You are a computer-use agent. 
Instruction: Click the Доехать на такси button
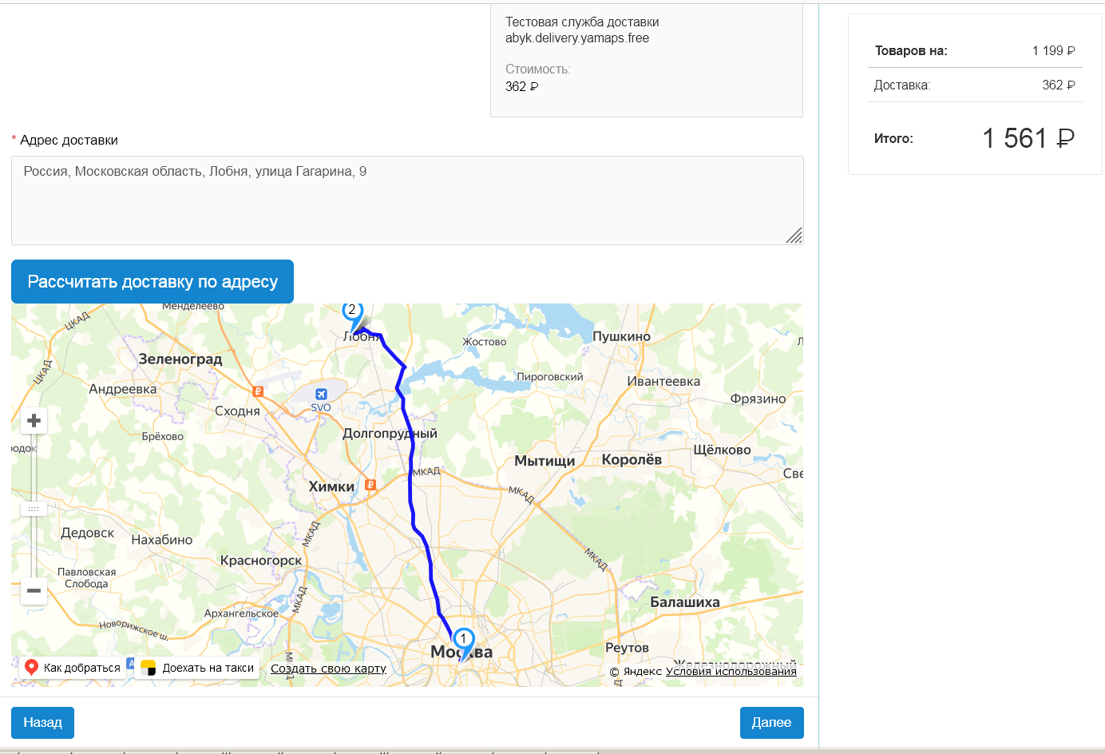coord(197,668)
